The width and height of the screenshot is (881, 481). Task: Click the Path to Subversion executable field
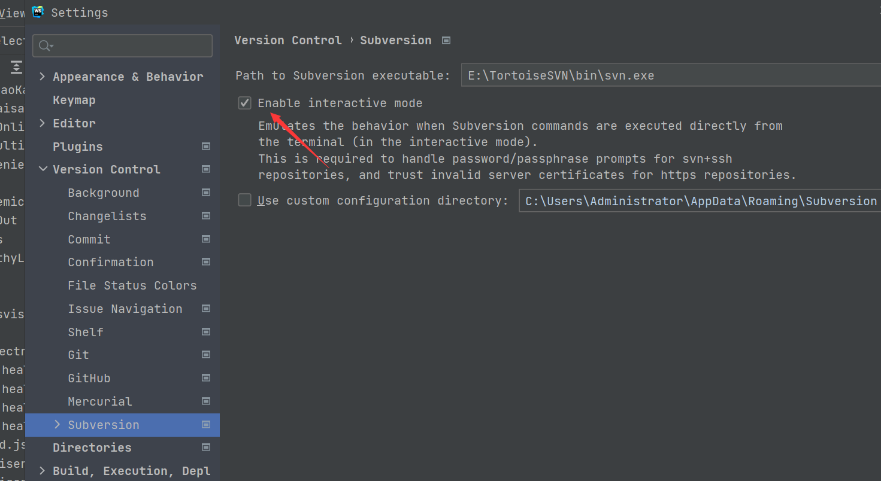click(x=671, y=75)
